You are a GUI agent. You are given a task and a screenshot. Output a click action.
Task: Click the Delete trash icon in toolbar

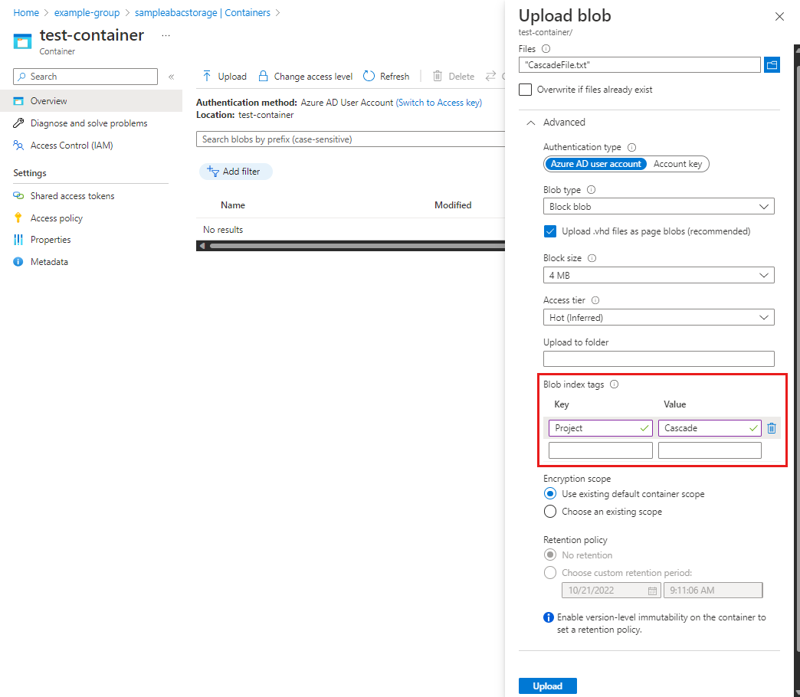[438, 76]
